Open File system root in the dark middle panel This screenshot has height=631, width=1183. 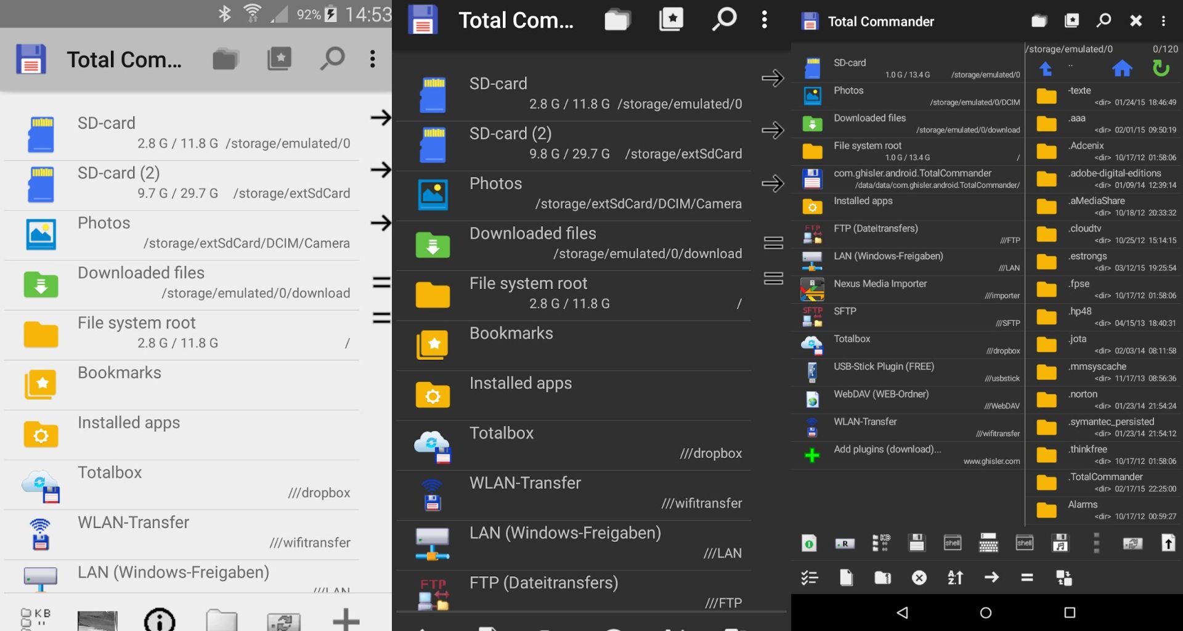[573, 295]
